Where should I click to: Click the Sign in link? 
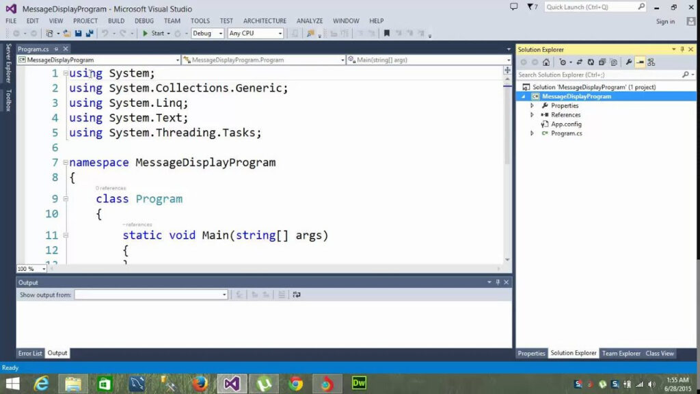click(665, 21)
